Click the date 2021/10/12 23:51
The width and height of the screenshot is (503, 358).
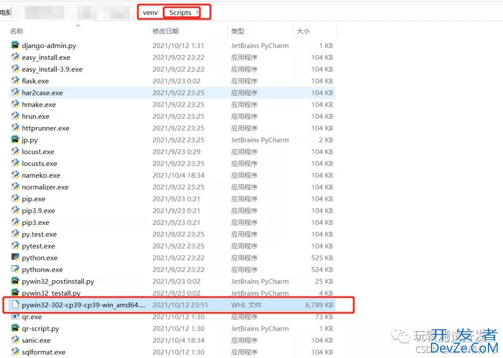[180, 305]
